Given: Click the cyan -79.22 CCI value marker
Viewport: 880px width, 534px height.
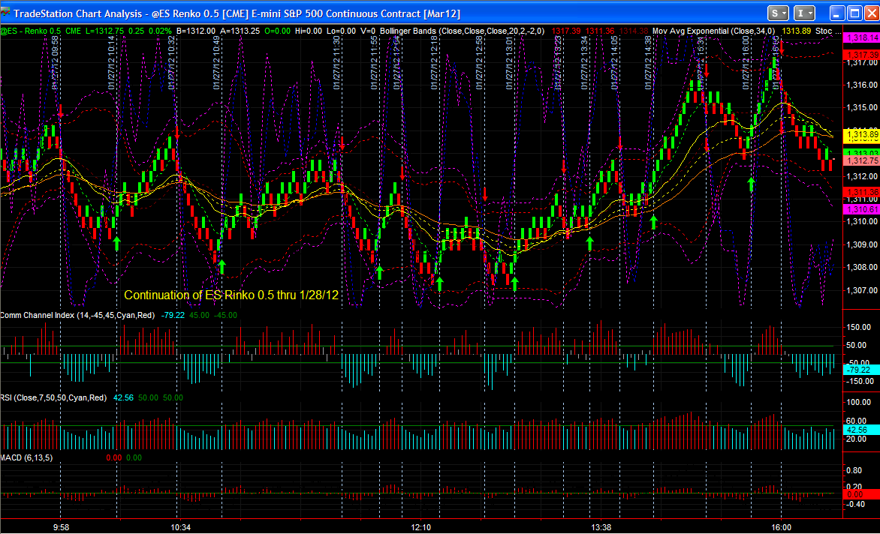Looking at the screenshot, I should click(861, 370).
